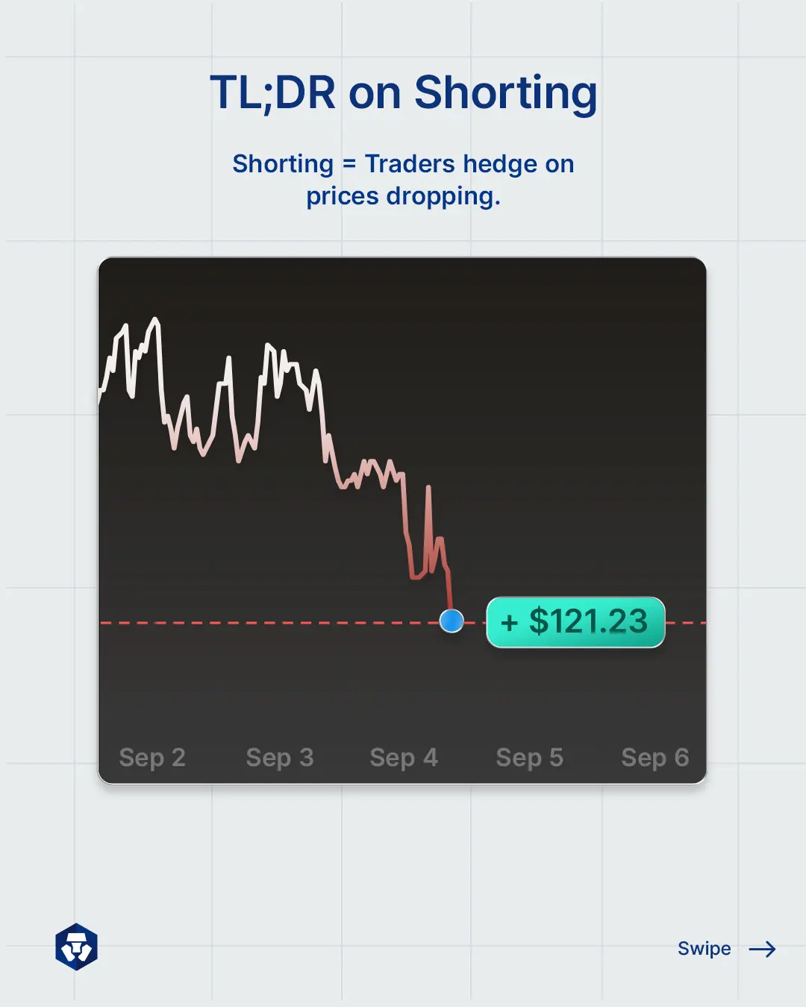Click the Sep 3 date label
The image size is (806, 1007).
click(280, 758)
